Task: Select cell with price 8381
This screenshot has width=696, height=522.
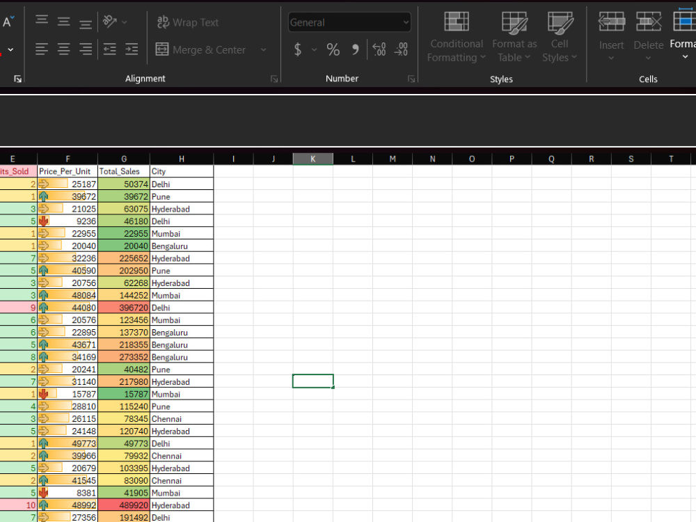Action: 68,493
